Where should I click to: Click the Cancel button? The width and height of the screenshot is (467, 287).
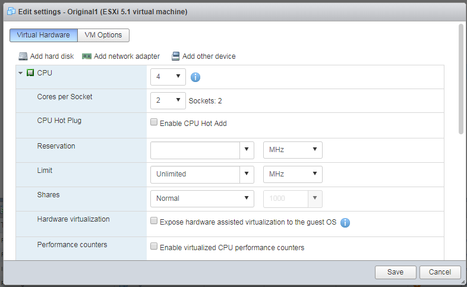[x=440, y=272]
